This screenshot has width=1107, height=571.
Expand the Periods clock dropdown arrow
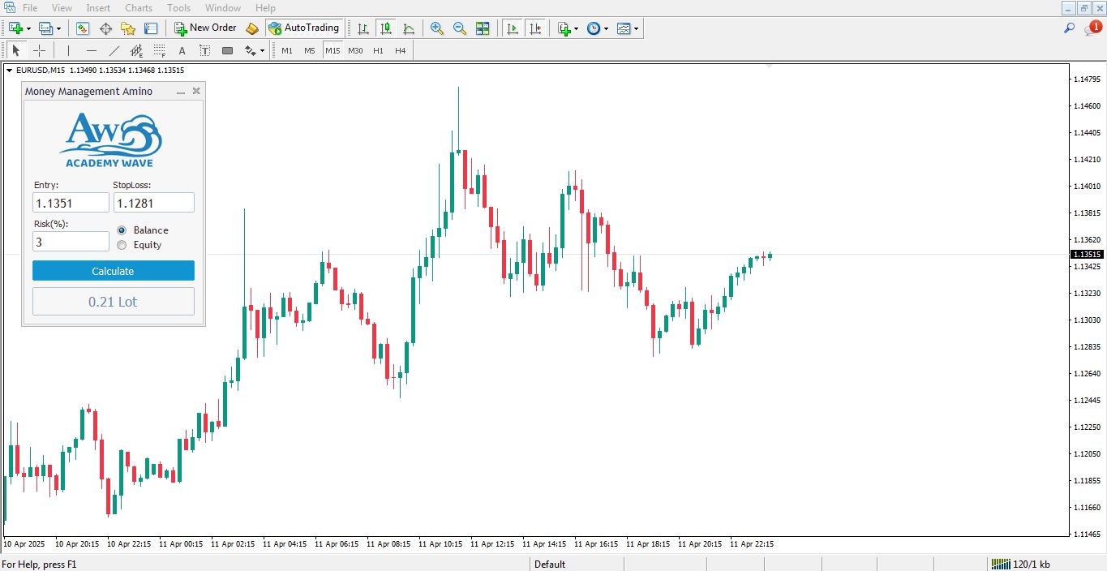pos(606,28)
